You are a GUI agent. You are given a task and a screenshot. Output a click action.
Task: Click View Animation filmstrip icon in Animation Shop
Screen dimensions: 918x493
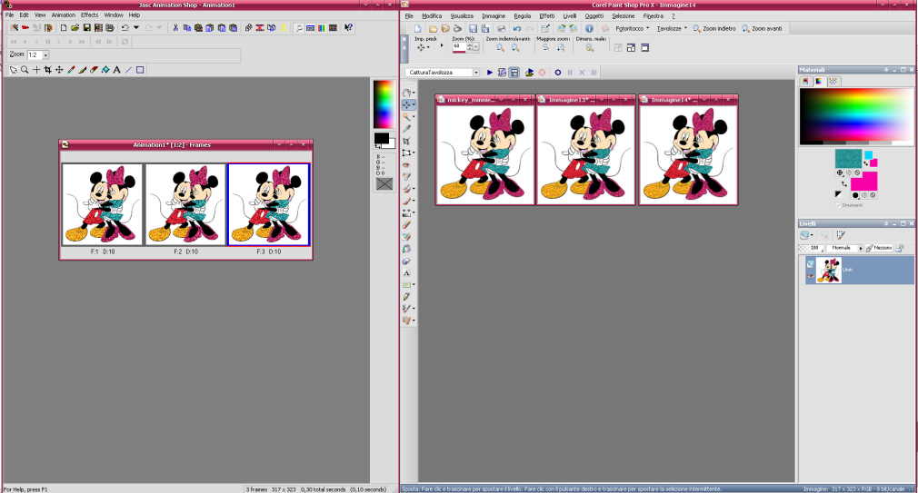pos(334,27)
